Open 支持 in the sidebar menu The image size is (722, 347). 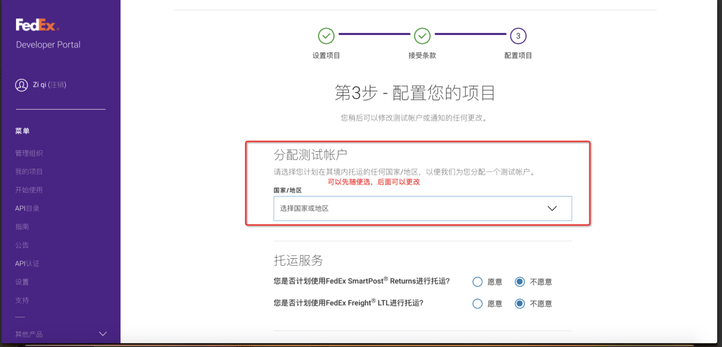(22, 300)
